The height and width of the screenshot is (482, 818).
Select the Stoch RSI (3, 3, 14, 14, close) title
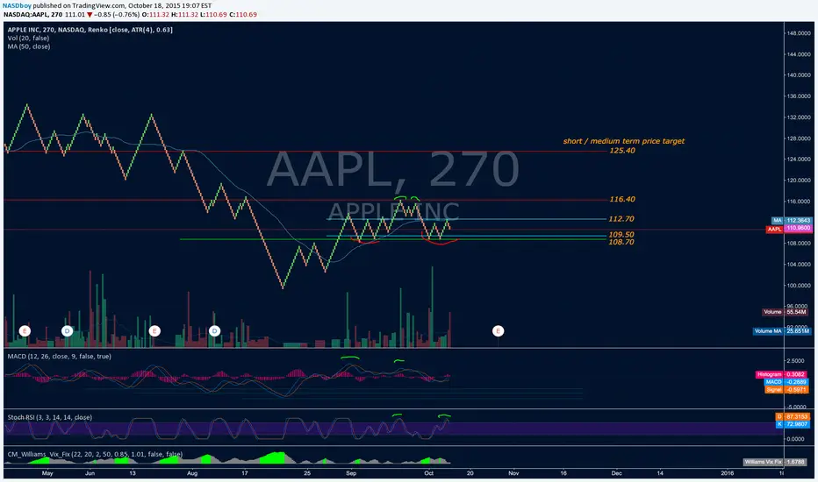pyautogui.click(x=49, y=417)
